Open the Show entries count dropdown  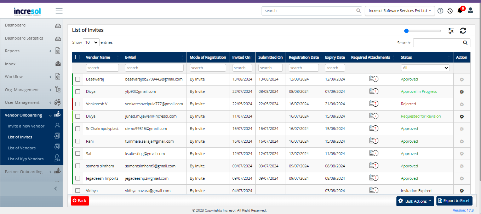click(x=91, y=42)
